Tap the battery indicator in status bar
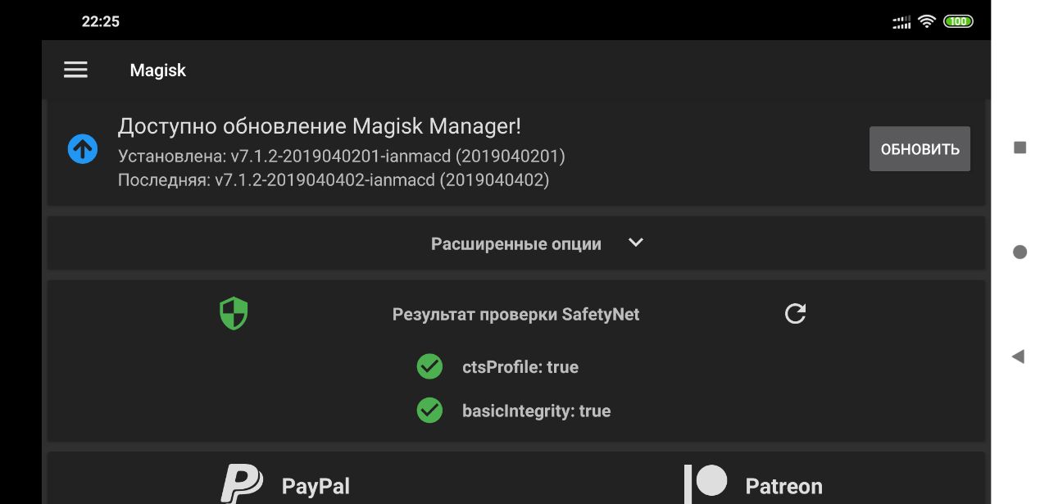The height and width of the screenshot is (504, 1049). 958,21
